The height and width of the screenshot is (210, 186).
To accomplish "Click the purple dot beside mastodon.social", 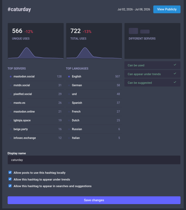I will (x=10, y=76).
